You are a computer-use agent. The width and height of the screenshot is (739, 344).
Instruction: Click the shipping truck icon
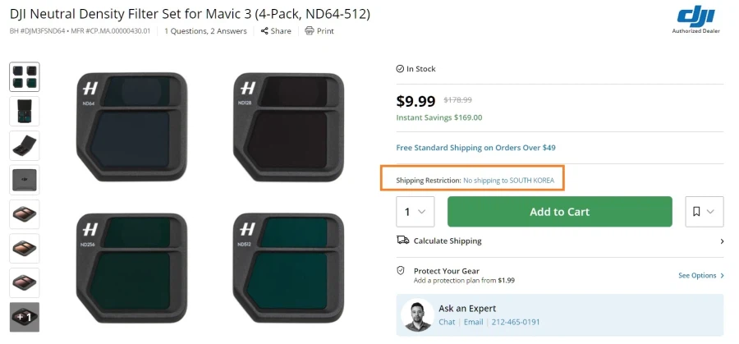402,241
